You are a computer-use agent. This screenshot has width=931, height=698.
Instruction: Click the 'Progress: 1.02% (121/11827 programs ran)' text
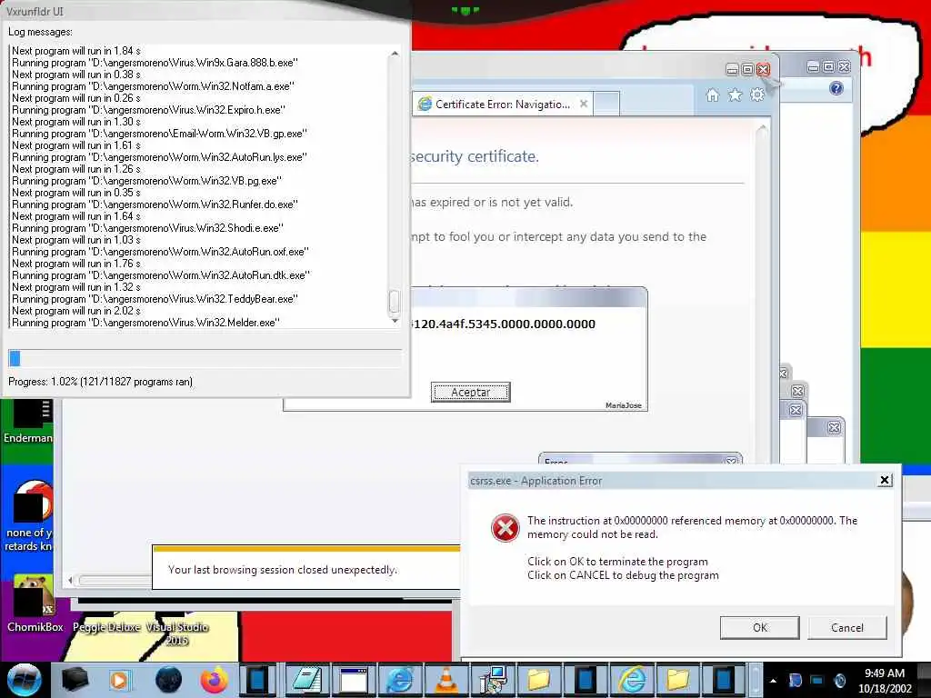100,382
